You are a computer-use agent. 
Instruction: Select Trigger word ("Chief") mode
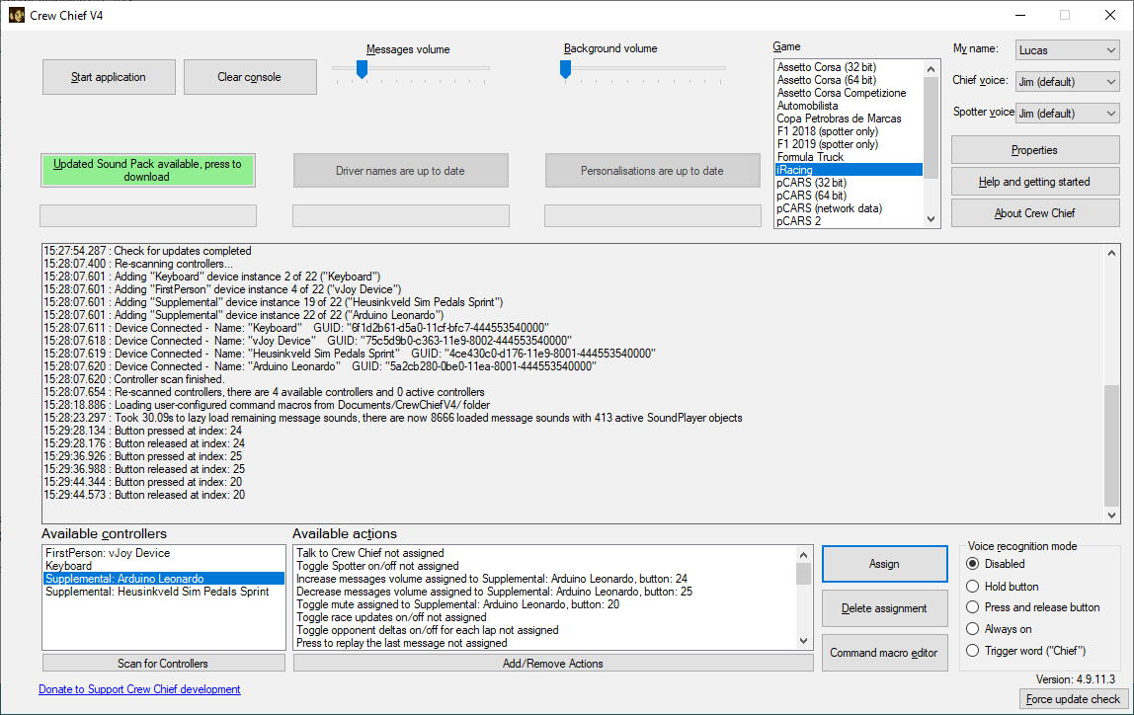point(1026,651)
